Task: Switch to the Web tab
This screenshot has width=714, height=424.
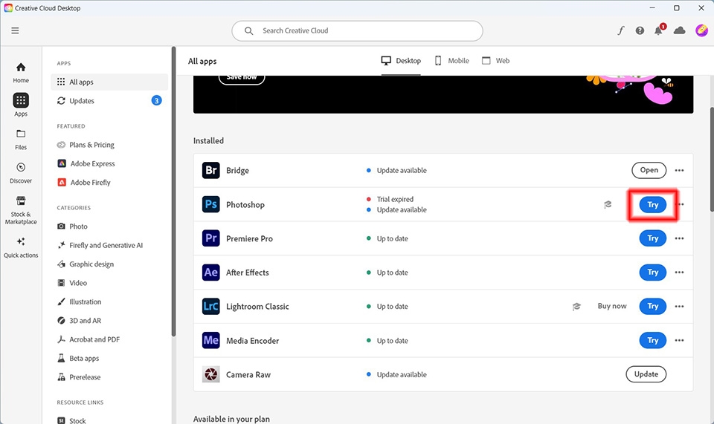Action: 496,61
